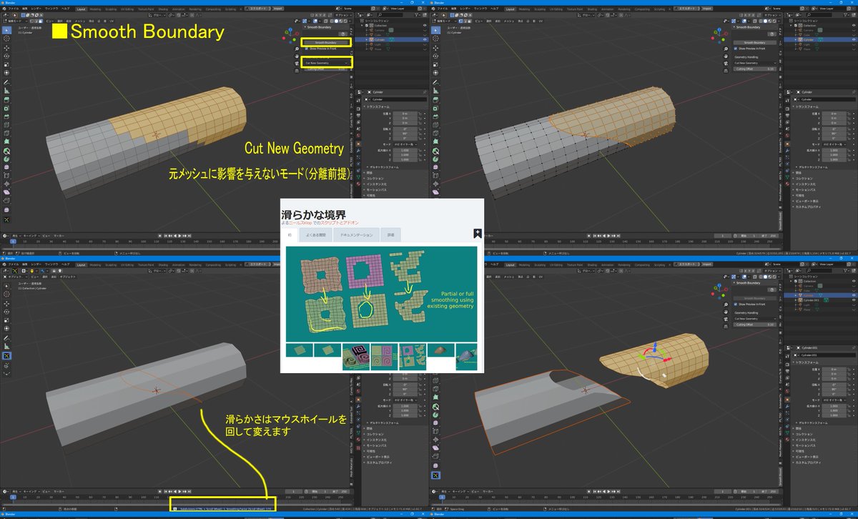The image size is (858, 519).
Task: Hide Camera via eye icon in top-left outliner
Action: tap(425, 31)
